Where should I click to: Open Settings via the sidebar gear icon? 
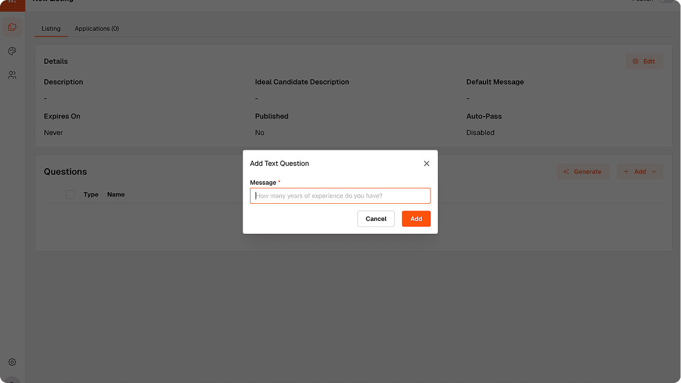pos(12,362)
